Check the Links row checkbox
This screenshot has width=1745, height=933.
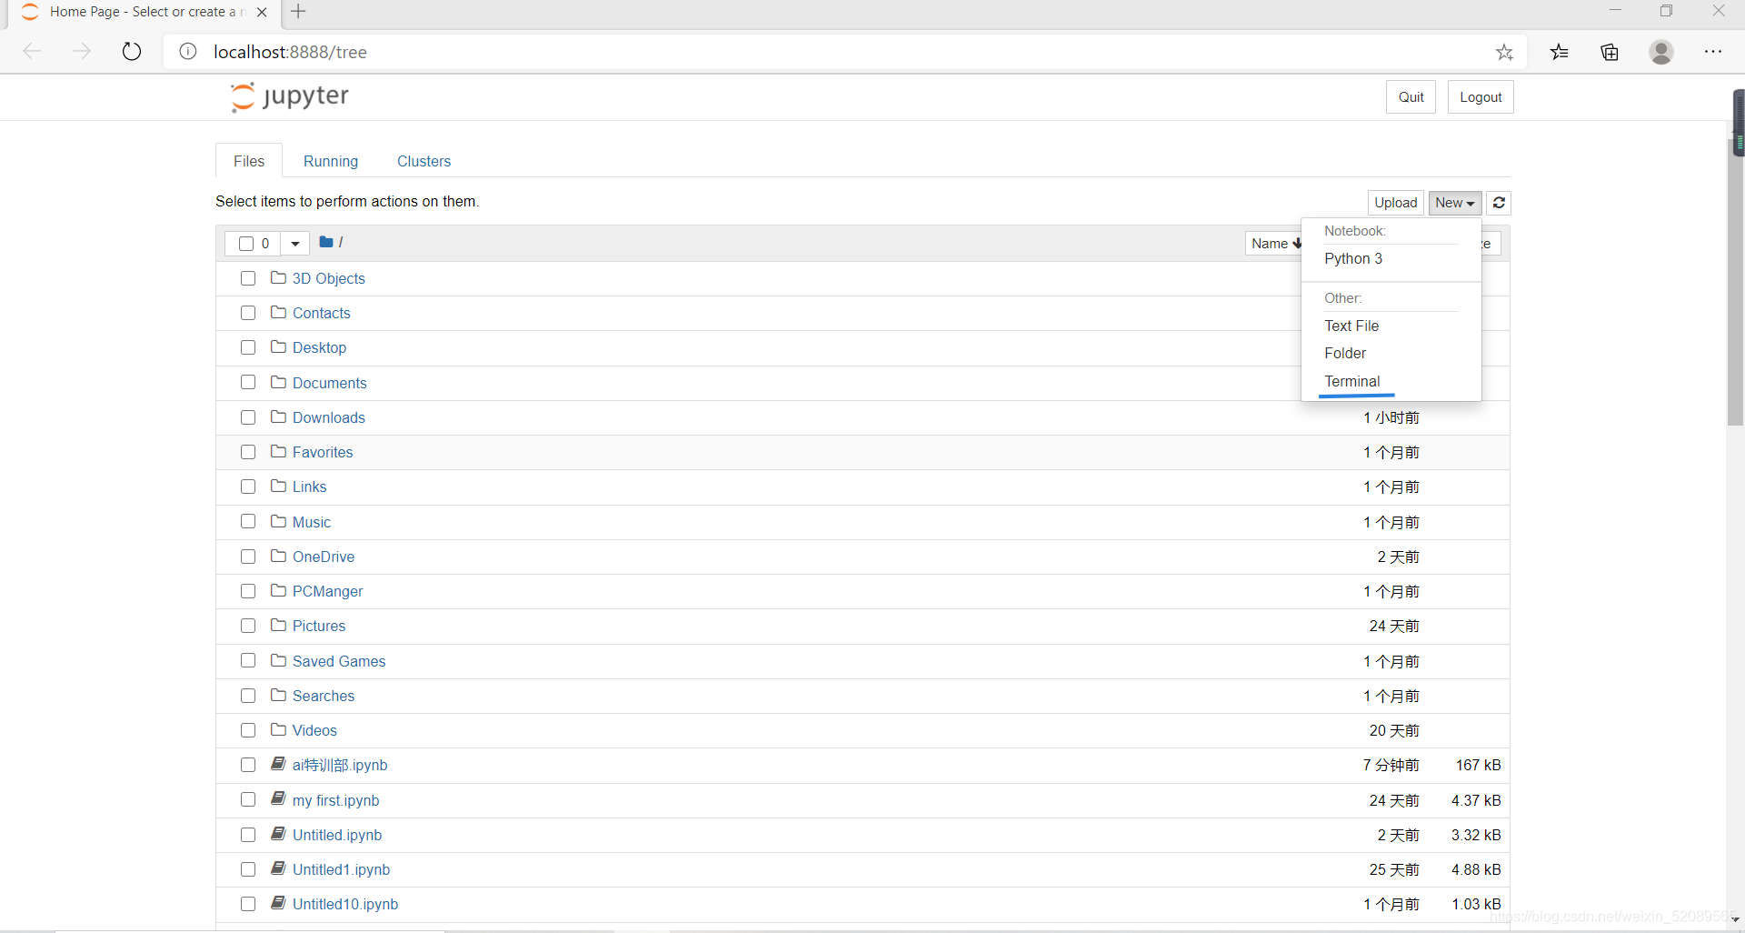(x=248, y=487)
